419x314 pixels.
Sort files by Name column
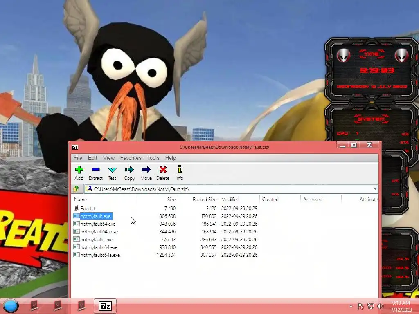click(104, 199)
